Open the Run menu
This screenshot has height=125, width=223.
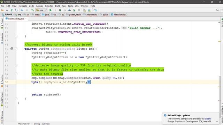pyautogui.click(x=64, y=6)
